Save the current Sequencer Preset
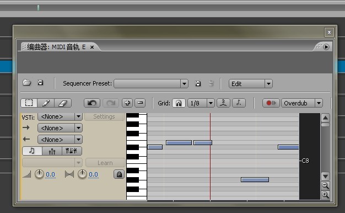 [198, 83]
